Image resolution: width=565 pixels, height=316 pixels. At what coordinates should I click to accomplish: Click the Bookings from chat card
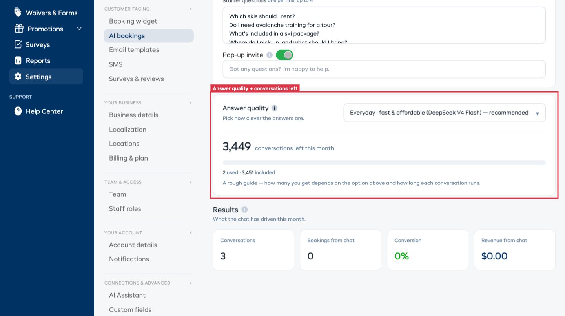[x=341, y=250]
